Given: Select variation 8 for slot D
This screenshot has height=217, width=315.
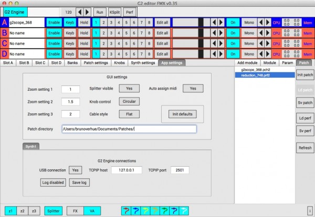Looking at the screenshot, I should tap(149, 54).
